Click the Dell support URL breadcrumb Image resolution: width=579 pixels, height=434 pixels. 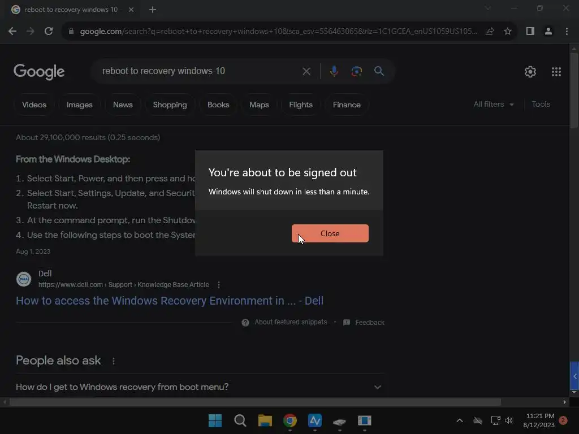pyautogui.click(x=124, y=285)
